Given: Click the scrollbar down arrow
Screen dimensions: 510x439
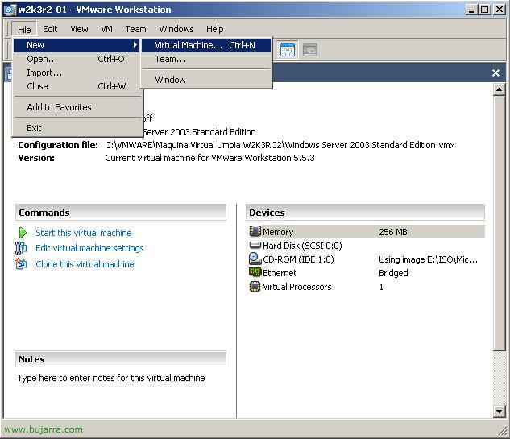Looking at the screenshot, I should coord(499,412).
